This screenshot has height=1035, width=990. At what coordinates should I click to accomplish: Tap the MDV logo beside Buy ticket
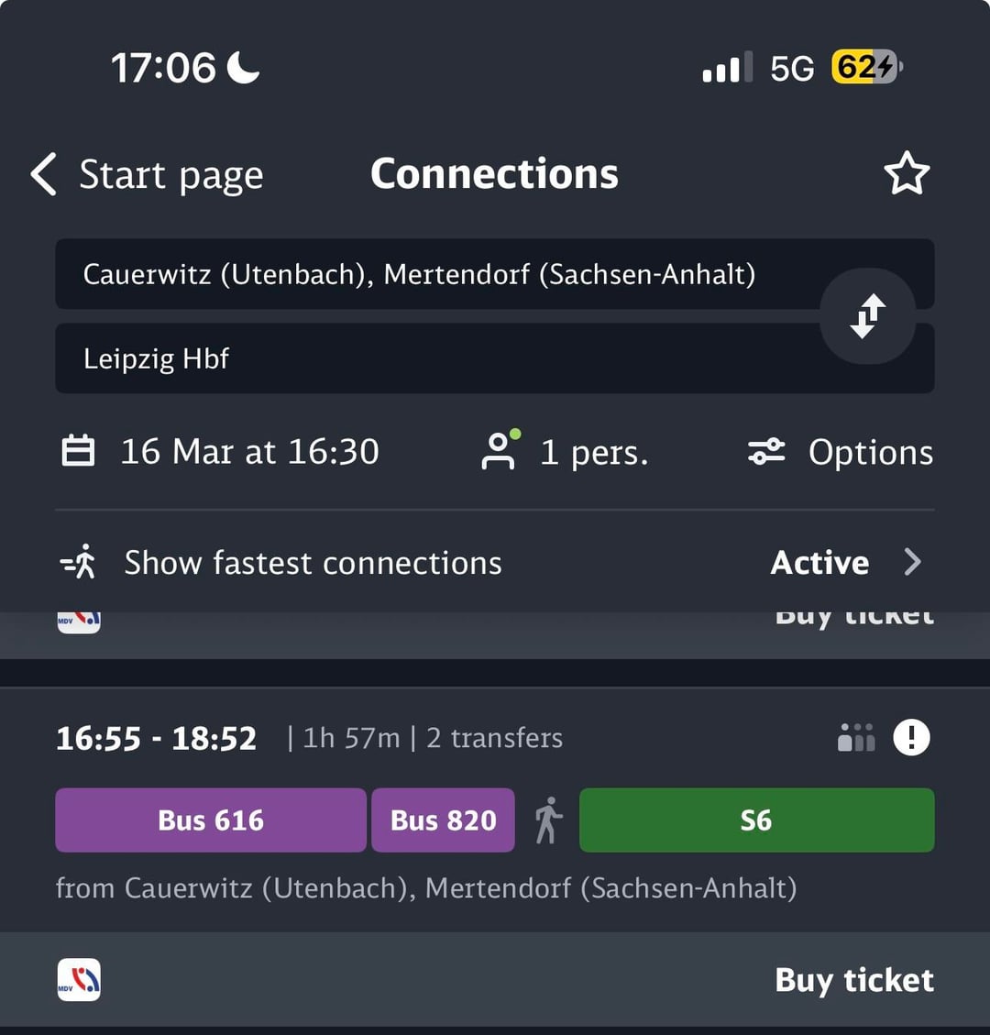[79, 980]
